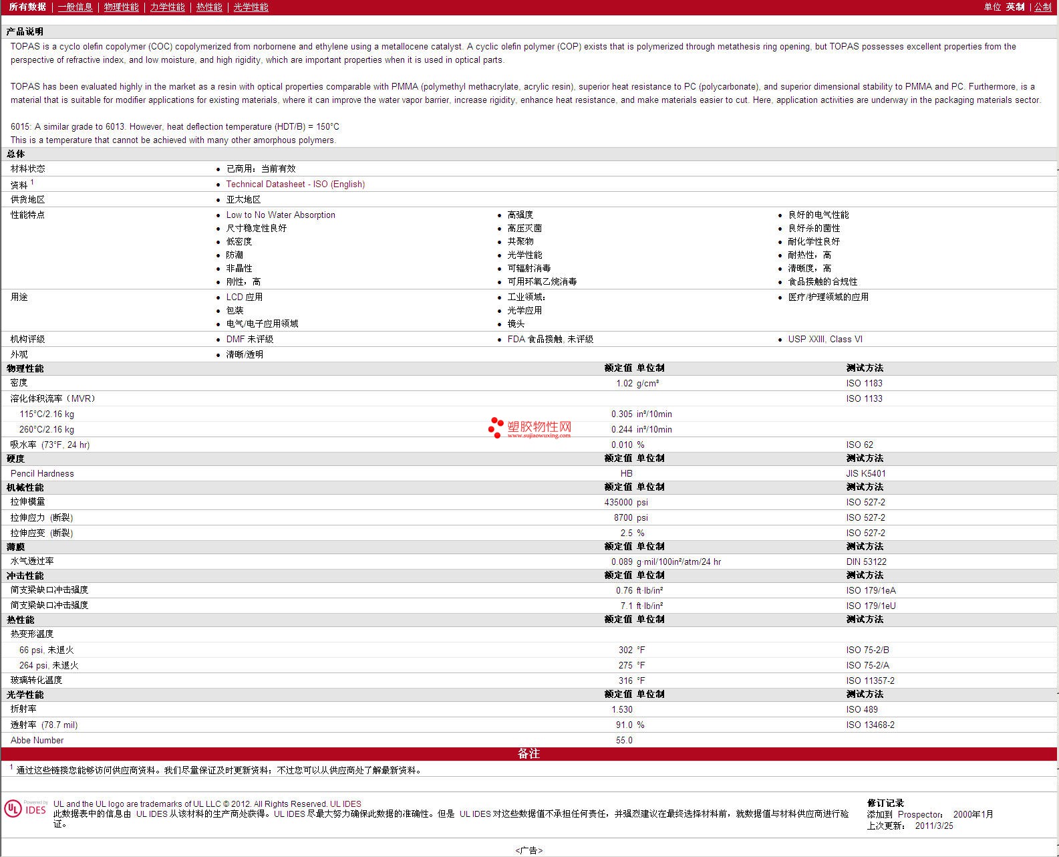Viewport: 1059px width, 857px height.
Task: Go to 力学性能 tab in top navigation
Action: tap(167, 7)
